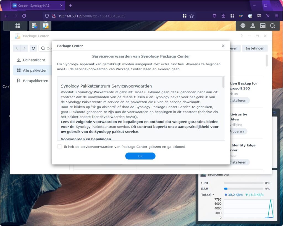Open Package Center help question mark

tap(241, 36)
